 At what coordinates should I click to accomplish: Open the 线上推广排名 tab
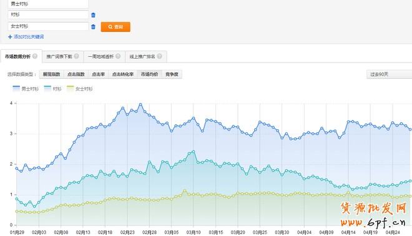coord(146,57)
